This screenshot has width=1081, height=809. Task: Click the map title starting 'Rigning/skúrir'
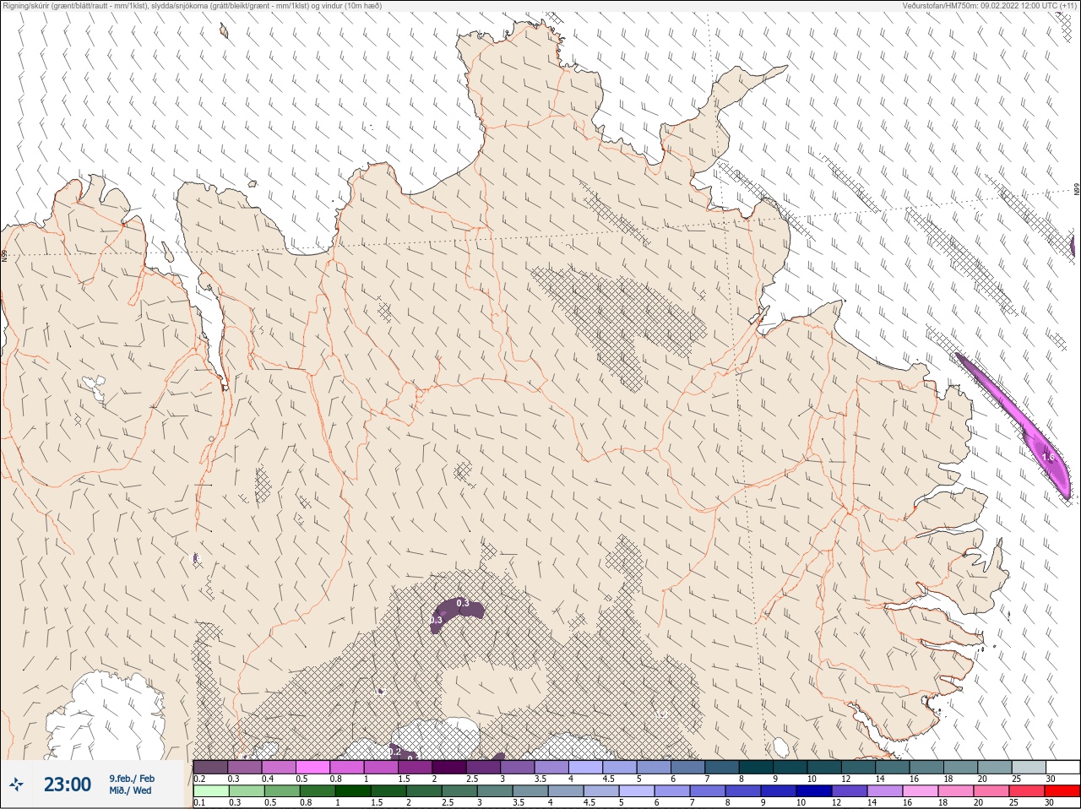tap(193, 6)
